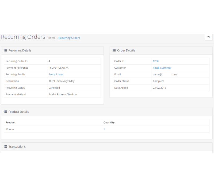214x187 pixels.
Task: Click the list icon beside Transactions
Action: coord(5,147)
